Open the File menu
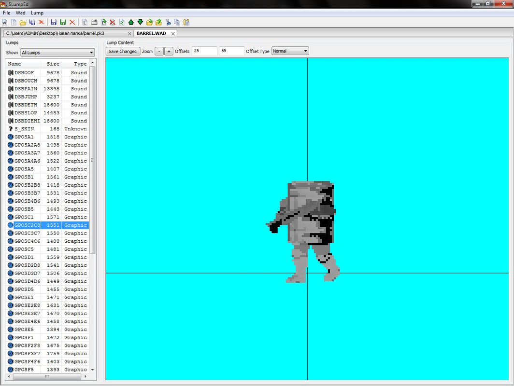 click(x=7, y=13)
